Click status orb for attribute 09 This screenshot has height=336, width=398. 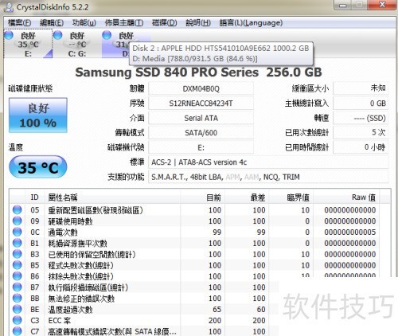[x=18, y=221]
